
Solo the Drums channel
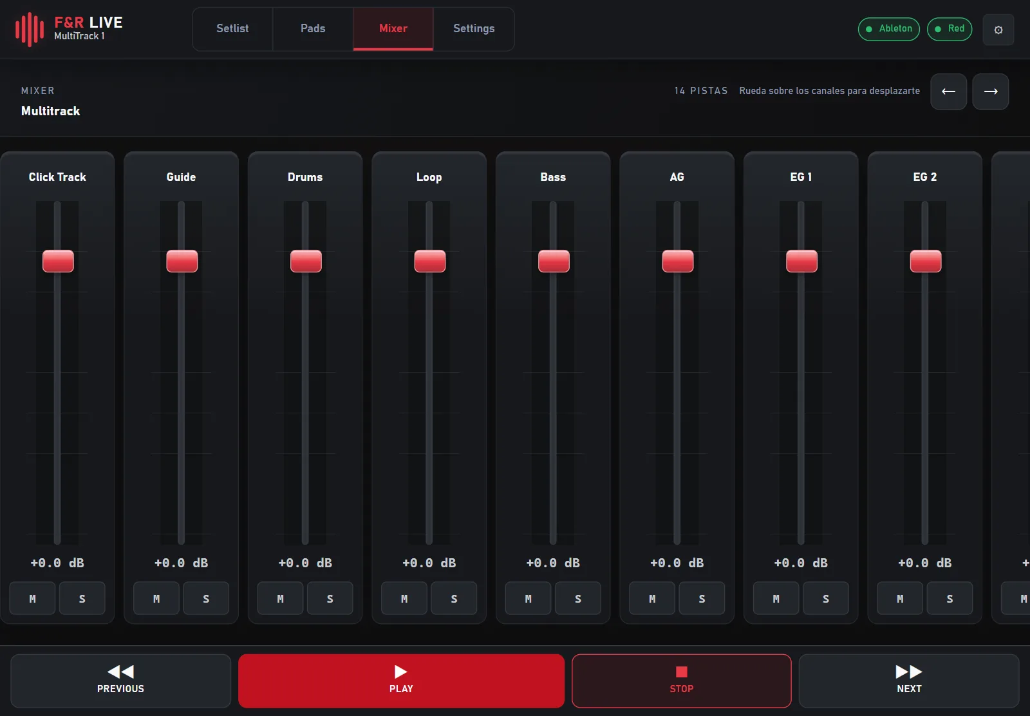(x=330, y=598)
